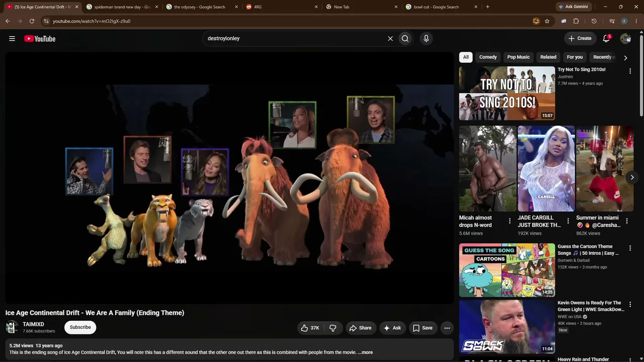Viewport: 644px width, 362px height.
Task: Open the Chrome profile icon
Action: [624, 21]
